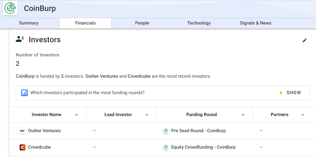Click the Outlier Ventures OV logo

23,131
